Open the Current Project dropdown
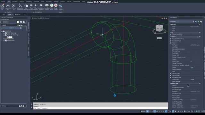The height and width of the screenshot is (115, 205). (18, 22)
